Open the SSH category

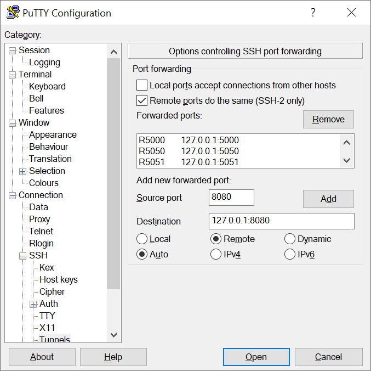pos(38,255)
